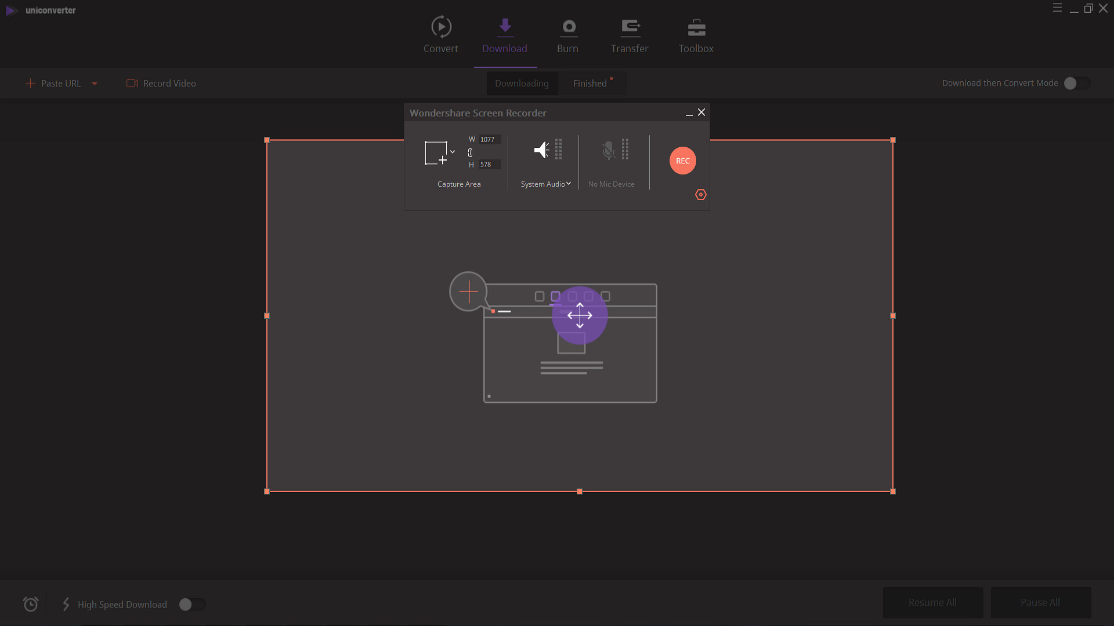Open recorder settings hexagon gear icon

[x=701, y=195]
